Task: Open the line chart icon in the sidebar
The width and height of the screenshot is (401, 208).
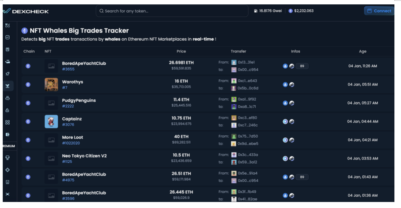Action: coord(8,37)
